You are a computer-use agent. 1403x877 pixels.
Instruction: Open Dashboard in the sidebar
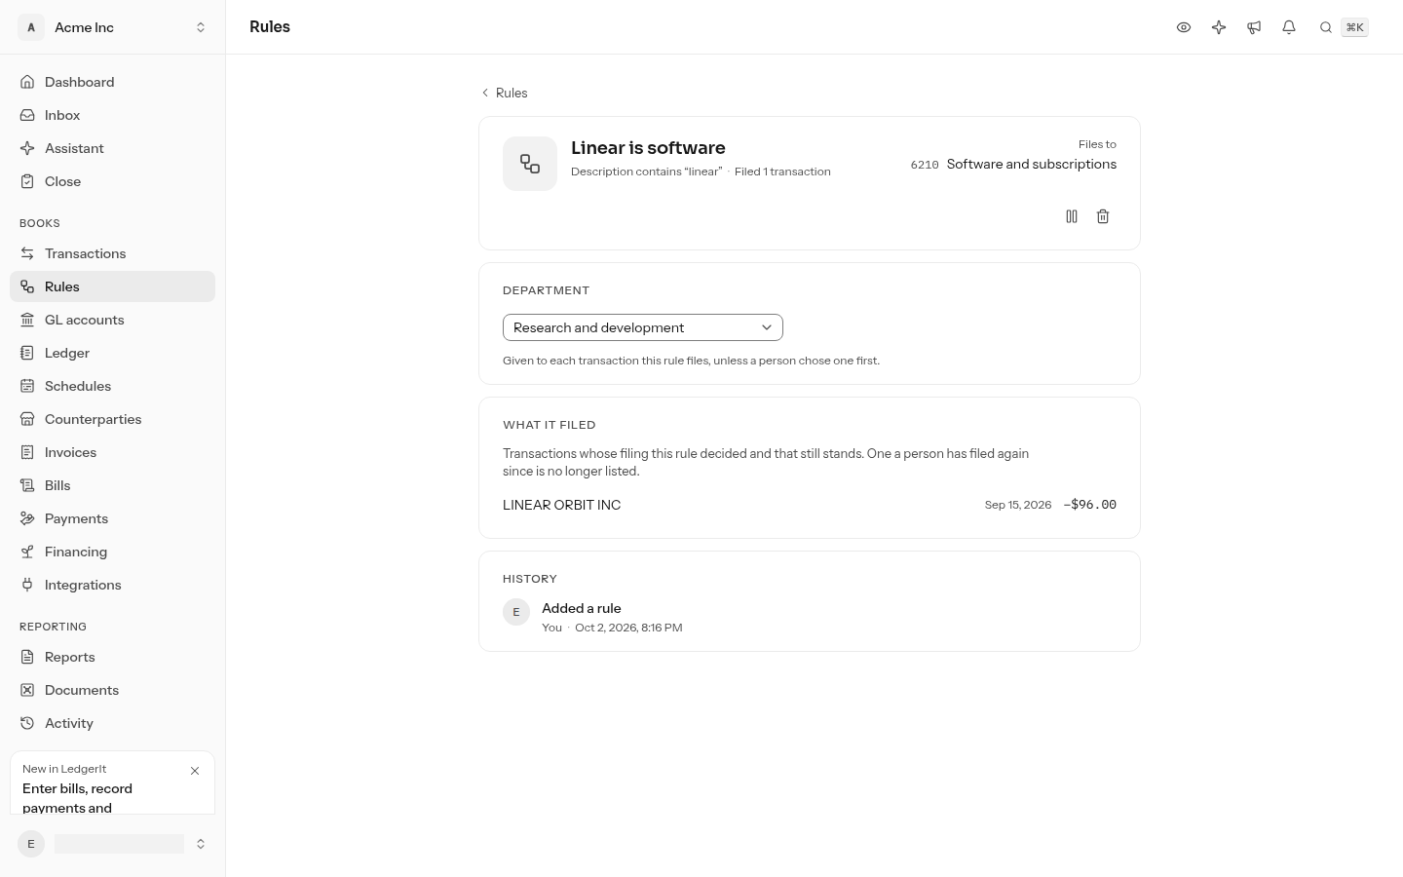113,82
